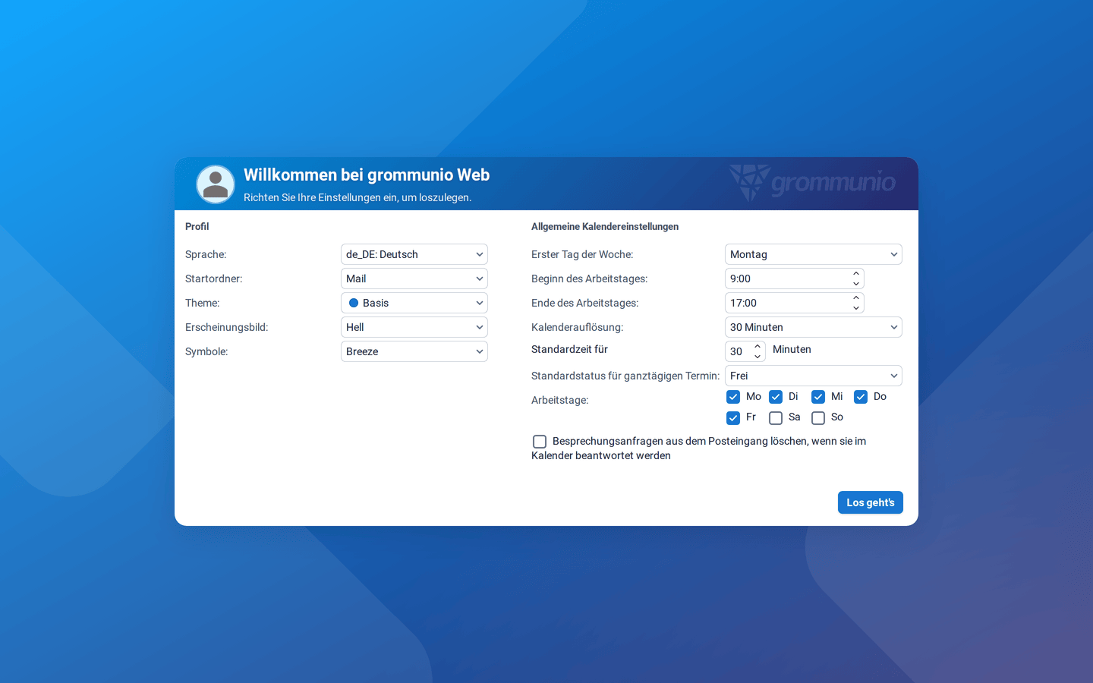Check the Besprechungsanfragen löschen checkbox
1093x683 pixels.
tap(540, 442)
